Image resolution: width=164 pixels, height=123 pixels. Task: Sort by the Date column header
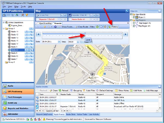tap(49, 94)
